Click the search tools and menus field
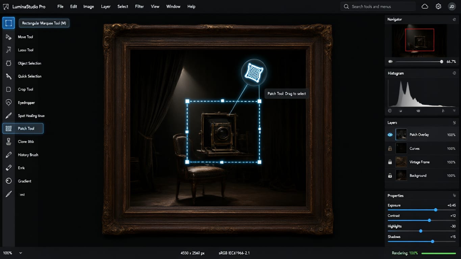 378,6
